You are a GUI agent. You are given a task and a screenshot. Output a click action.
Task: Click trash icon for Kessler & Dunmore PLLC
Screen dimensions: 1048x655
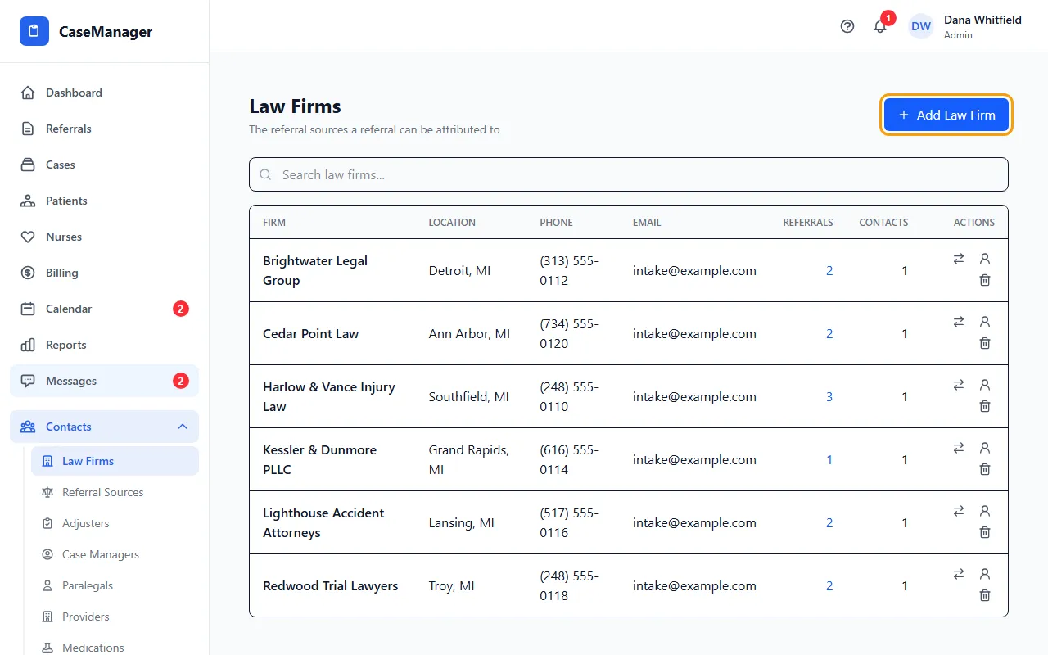coord(985,469)
